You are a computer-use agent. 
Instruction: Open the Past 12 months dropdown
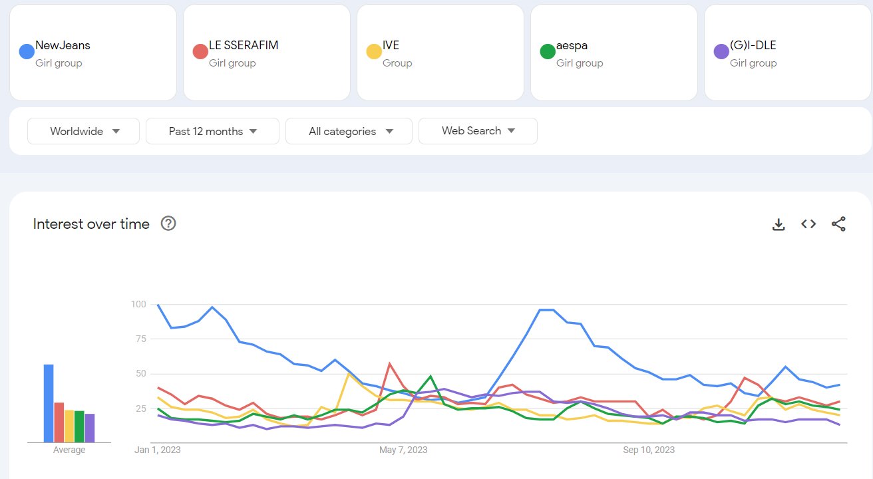(212, 131)
